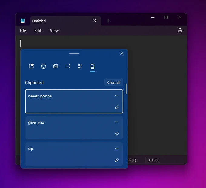
Task: Click the panel drag handle bar
Action: tap(74, 53)
